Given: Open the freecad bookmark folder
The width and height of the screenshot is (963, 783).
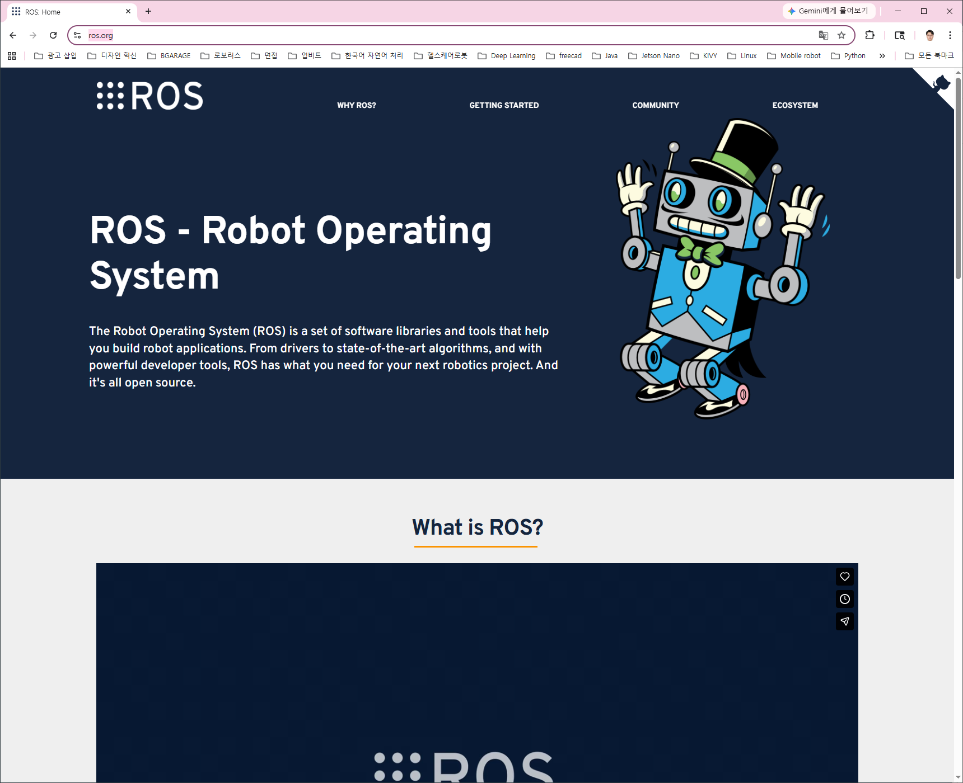Looking at the screenshot, I should tap(564, 56).
